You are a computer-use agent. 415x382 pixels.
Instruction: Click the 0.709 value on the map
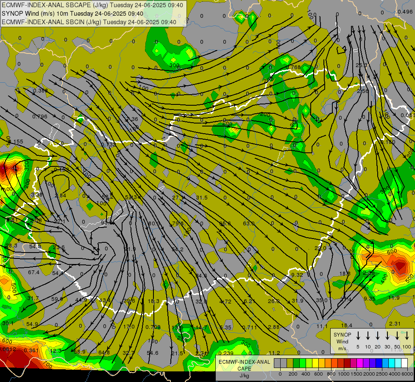(x=153, y=327)
